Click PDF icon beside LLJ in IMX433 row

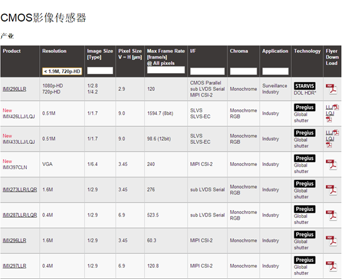coord(336,133)
